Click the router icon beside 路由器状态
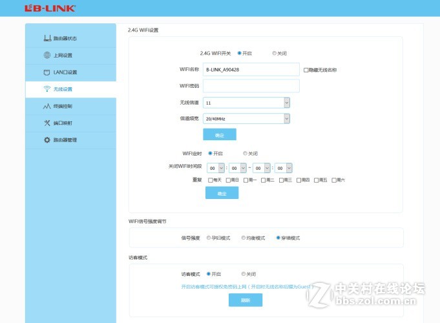Image resolution: width=440 pixels, height=323 pixels. pyautogui.click(x=47, y=38)
